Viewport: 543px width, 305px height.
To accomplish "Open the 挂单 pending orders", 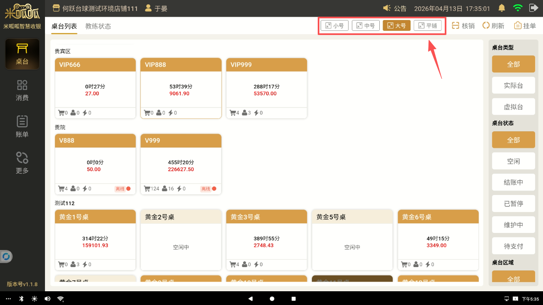I will pyautogui.click(x=525, y=26).
